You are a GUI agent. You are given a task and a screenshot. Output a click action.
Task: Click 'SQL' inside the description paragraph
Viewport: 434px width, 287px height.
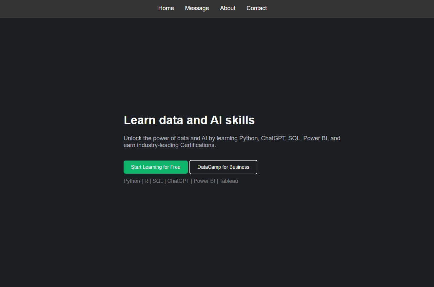(294, 138)
